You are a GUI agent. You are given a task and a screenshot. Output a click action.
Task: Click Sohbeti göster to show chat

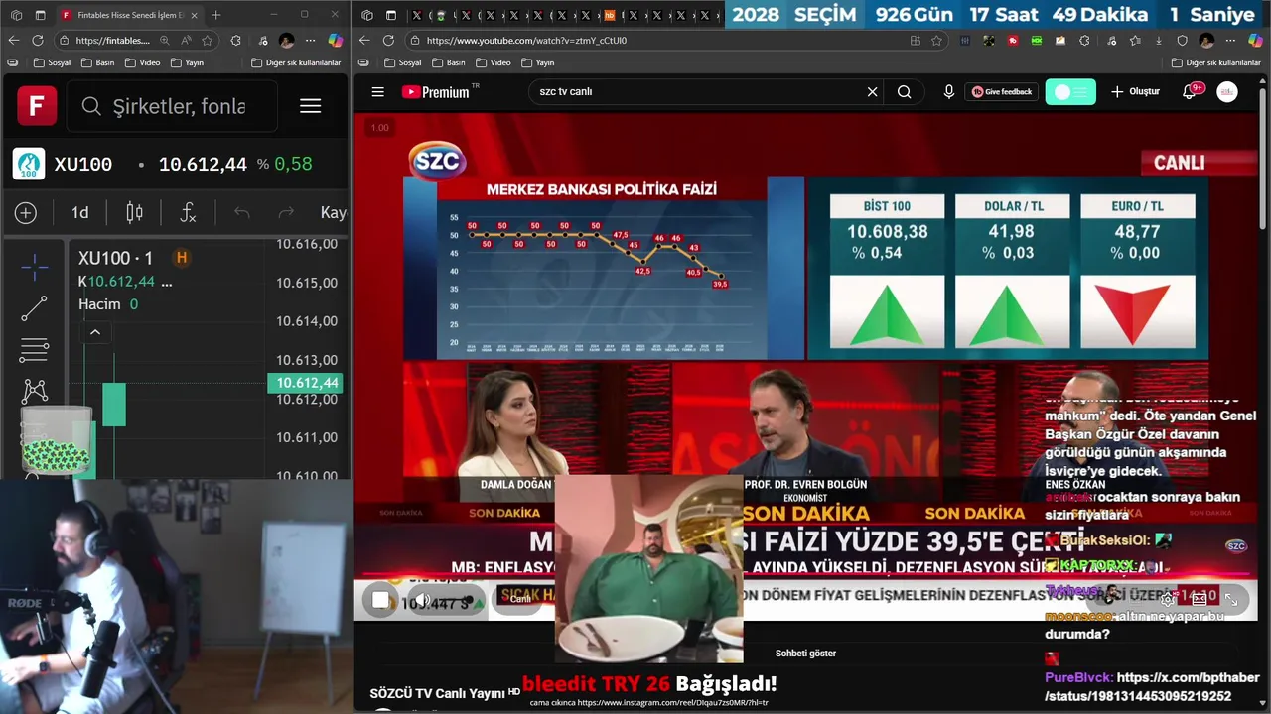coord(805,653)
